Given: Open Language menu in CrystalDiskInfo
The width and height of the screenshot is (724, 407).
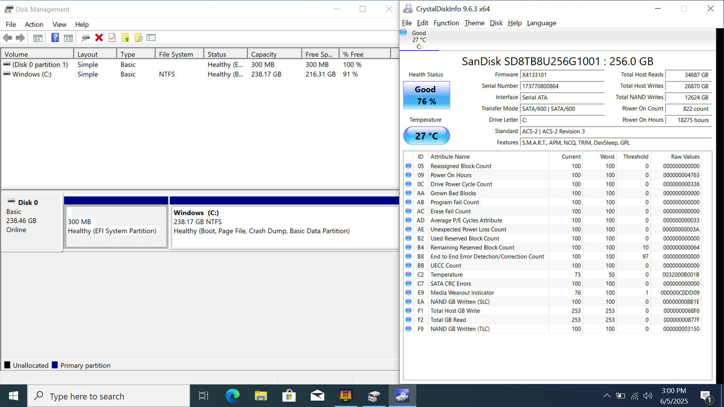Looking at the screenshot, I should pyautogui.click(x=541, y=23).
